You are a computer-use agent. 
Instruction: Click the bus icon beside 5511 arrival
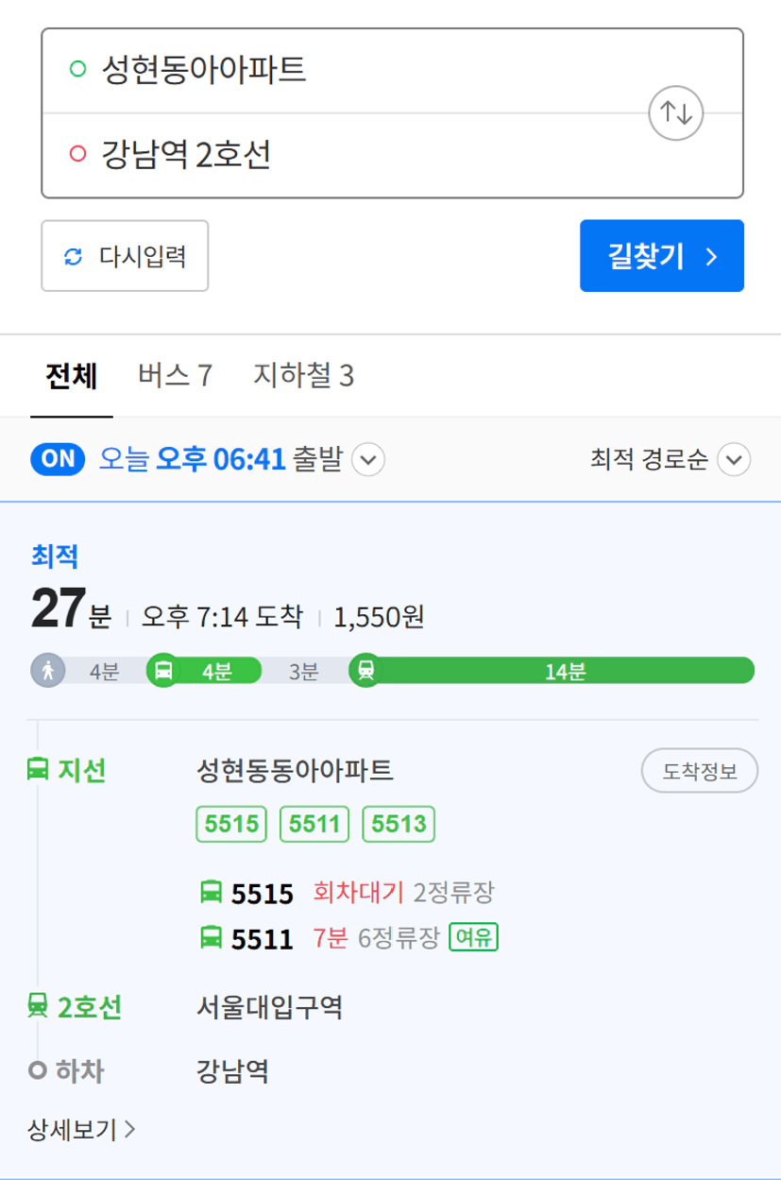pyautogui.click(x=211, y=938)
